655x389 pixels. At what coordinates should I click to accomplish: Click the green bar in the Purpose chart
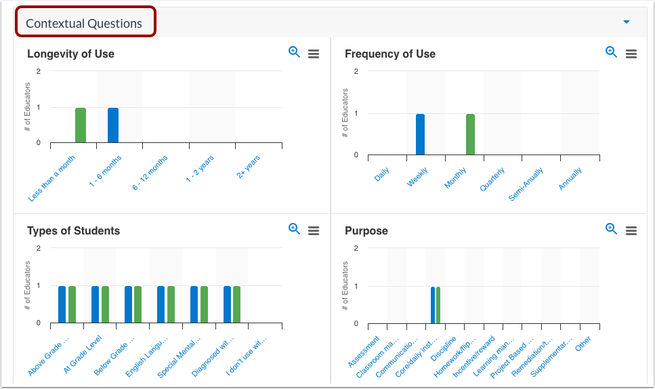(x=438, y=306)
